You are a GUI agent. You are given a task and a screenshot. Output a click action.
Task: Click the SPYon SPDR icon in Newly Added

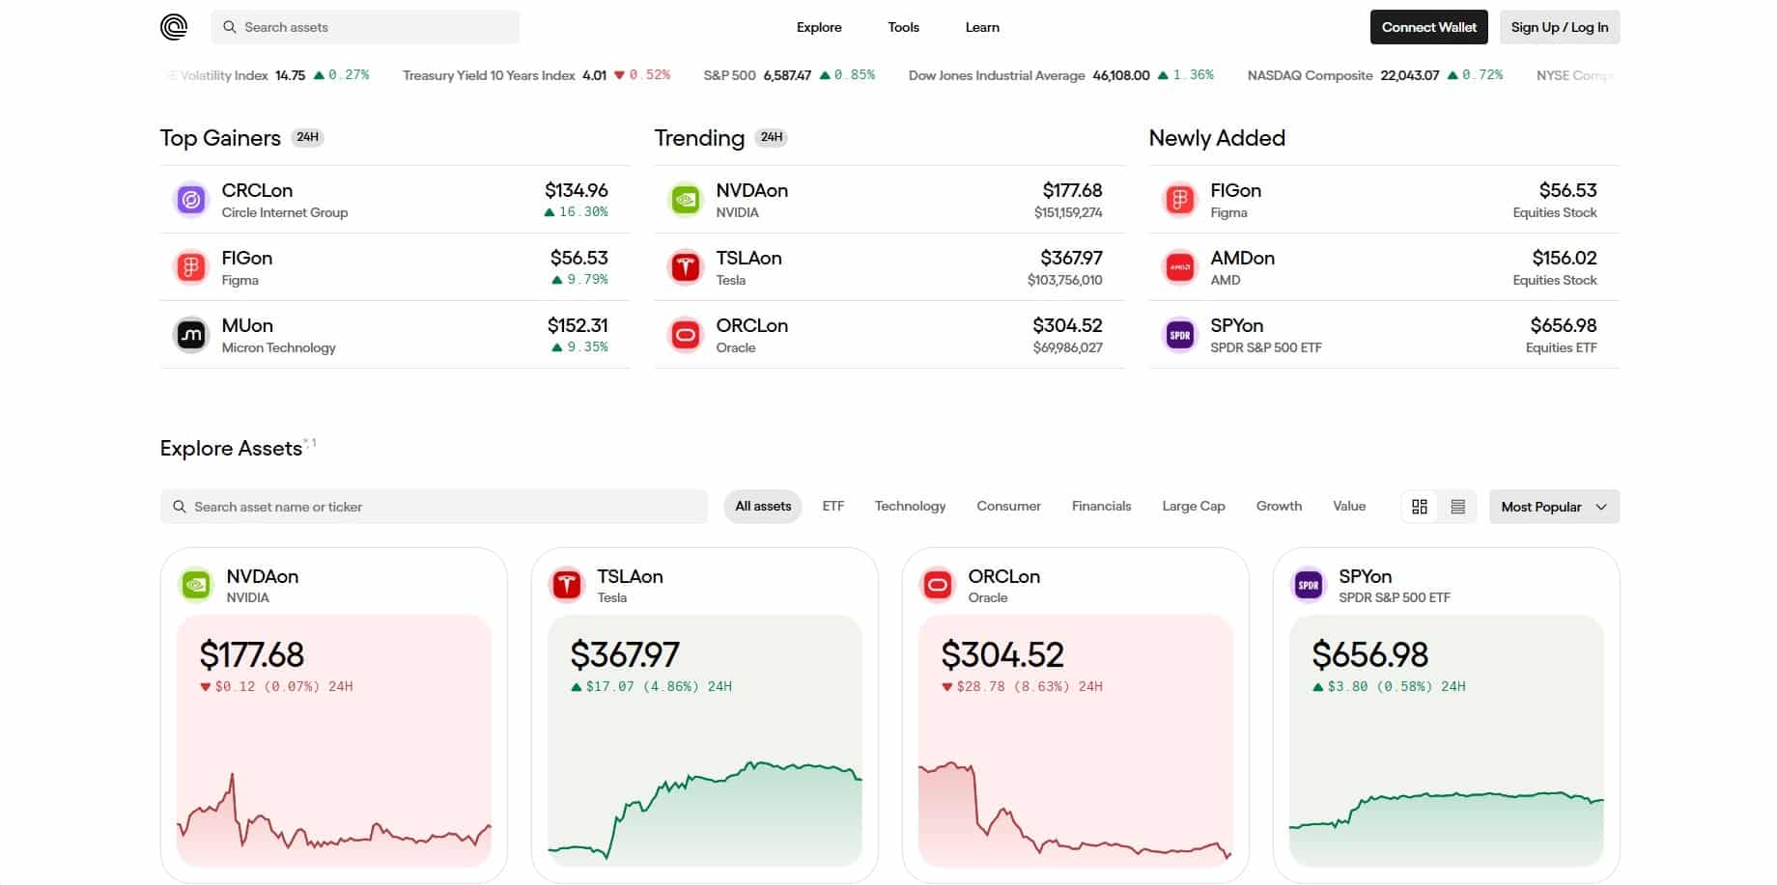click(x=1180, y=335)
